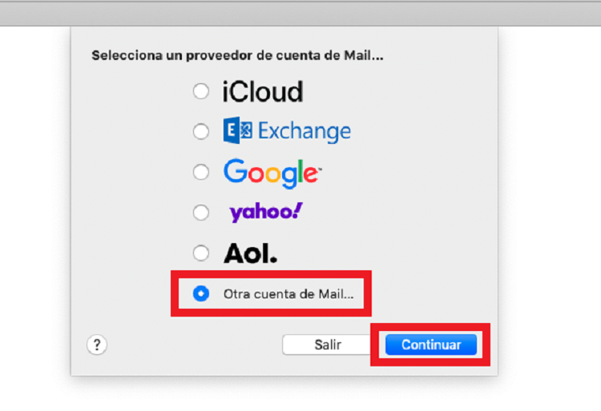Click the Salir button
The height and width of the screenshot is (411, 601).
click(x=328, y=345)
